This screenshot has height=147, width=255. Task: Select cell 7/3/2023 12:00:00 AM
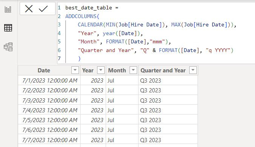pyautogui.click(x=49, y=100)
